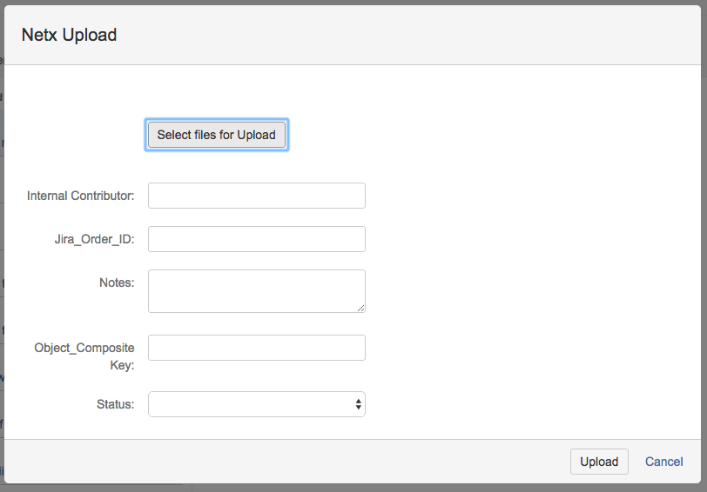
Task: Click the Object_Composite Key label
Action: point(84,356)
